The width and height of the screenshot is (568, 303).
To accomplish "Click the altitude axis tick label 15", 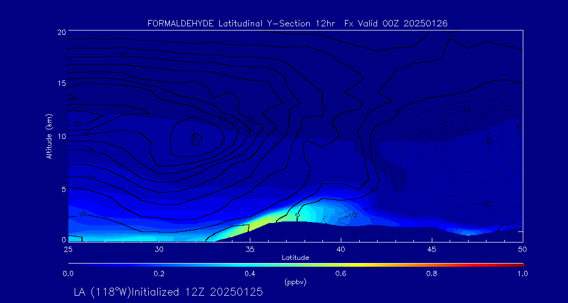I will click(61, 83).
